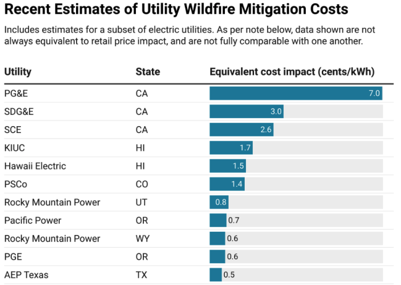
Task: Click the SCE bar showing 2.6
Action: [241, 130]
